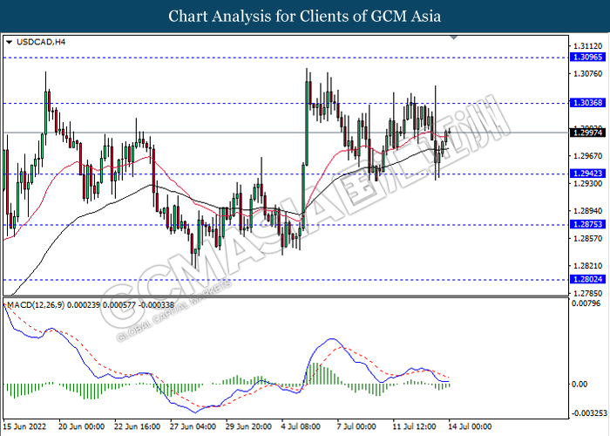Select the 1.28753 price level label
Screen dimensions: 610x436
[x=587, y=224]
